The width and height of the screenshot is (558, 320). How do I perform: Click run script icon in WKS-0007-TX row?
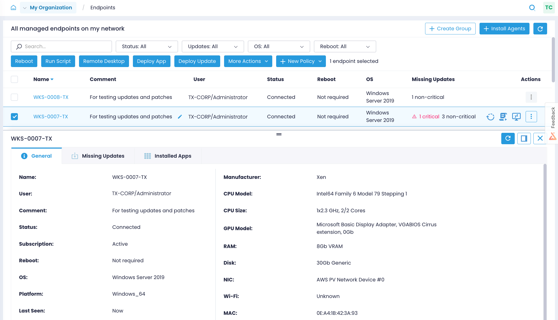pos(503,117)
